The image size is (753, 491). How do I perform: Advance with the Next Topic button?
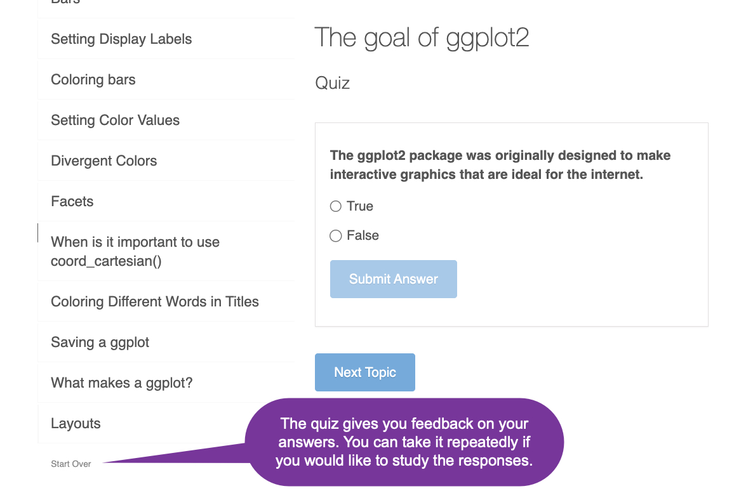pyautogui.click(x=364, y=372)
